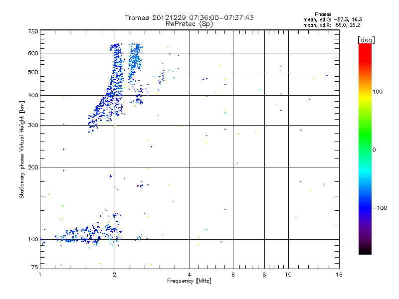Click the black bottom end of the colorbar
Screen dimensions: 399x299
(365, 251)
